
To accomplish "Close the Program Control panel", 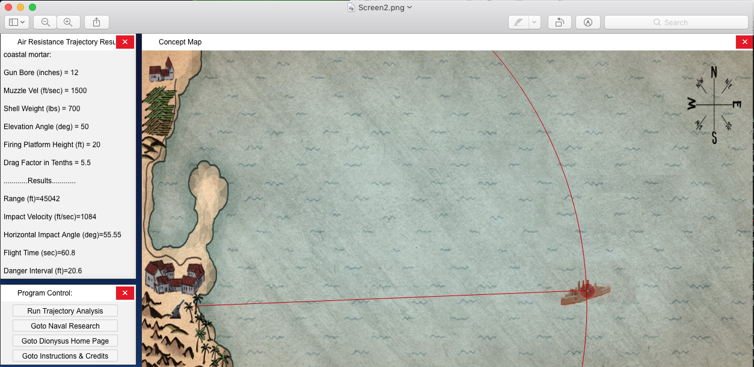I will click(x=124, y=293).
